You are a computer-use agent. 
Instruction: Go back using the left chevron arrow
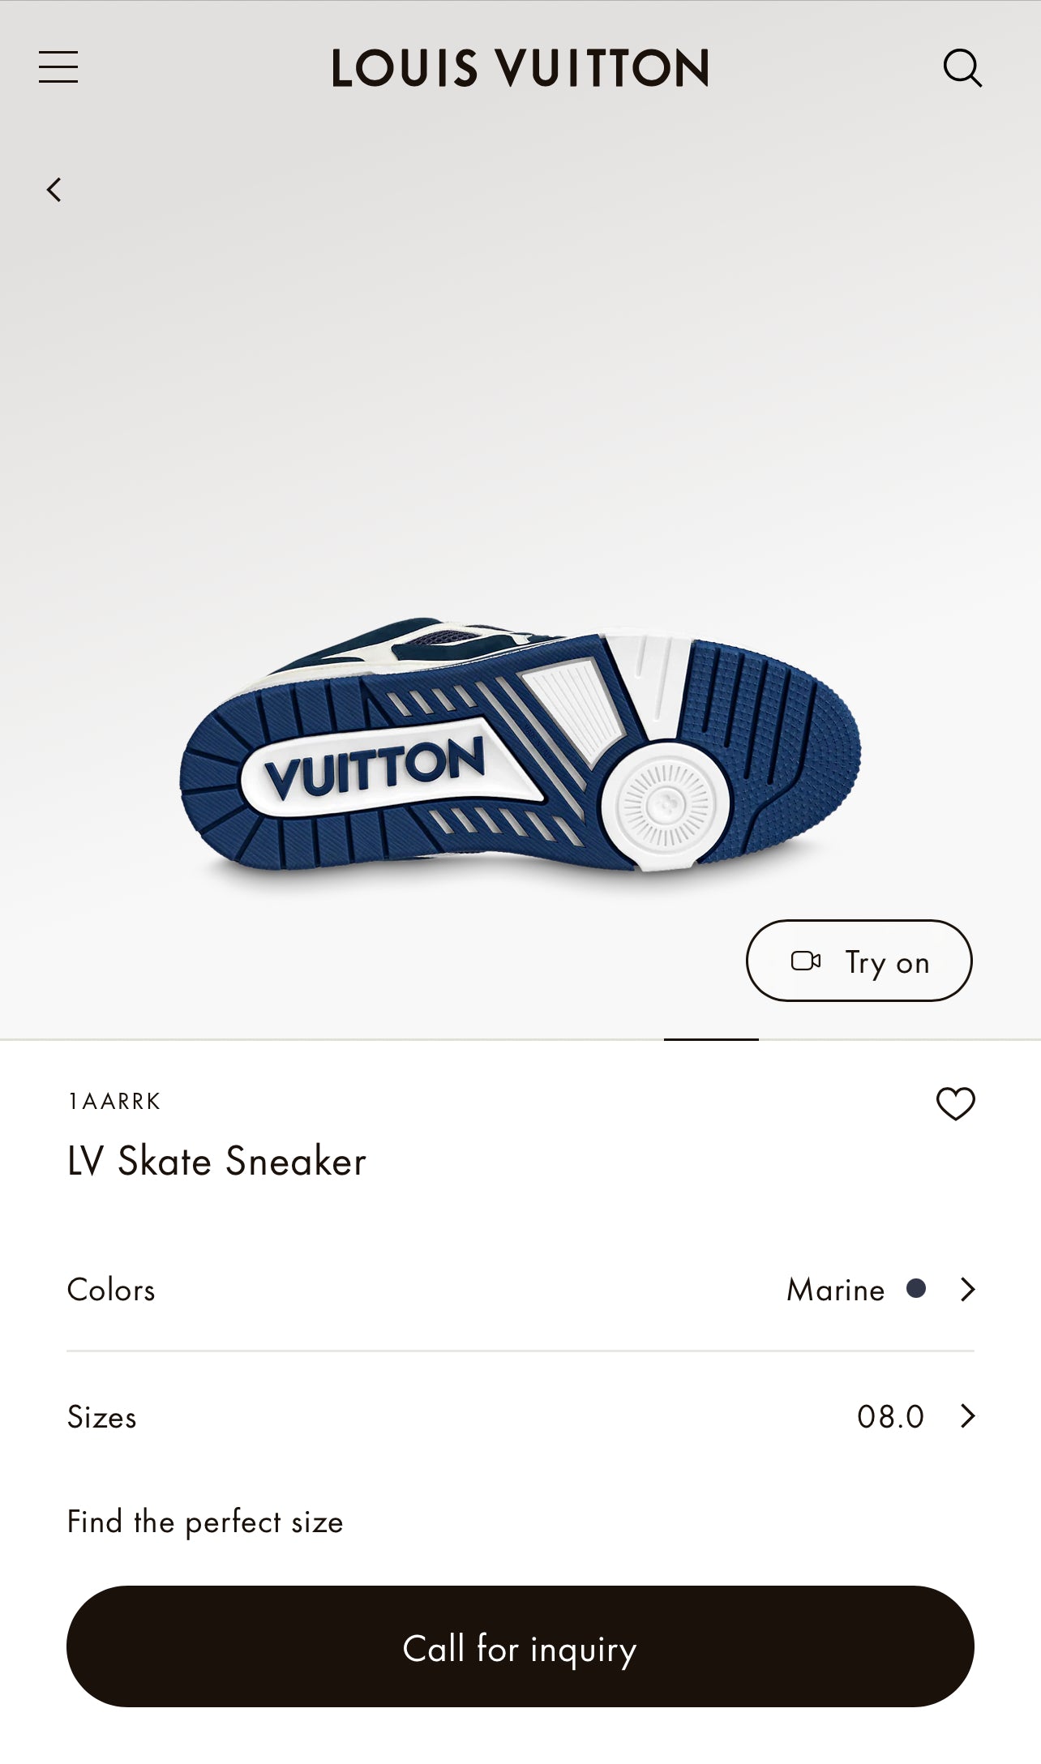point(54,190)
